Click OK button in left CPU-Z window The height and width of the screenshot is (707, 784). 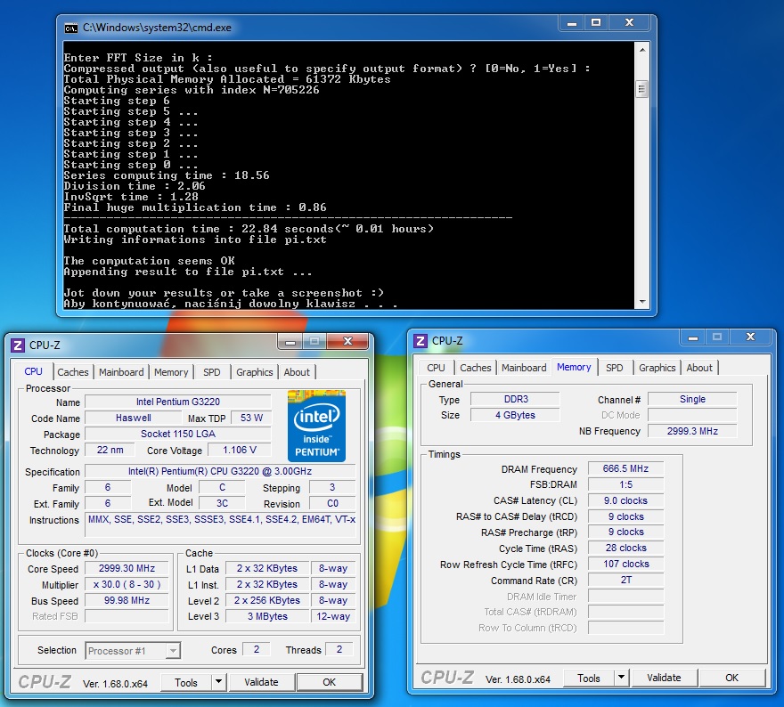pyautogui.click(x=329, y=682)
